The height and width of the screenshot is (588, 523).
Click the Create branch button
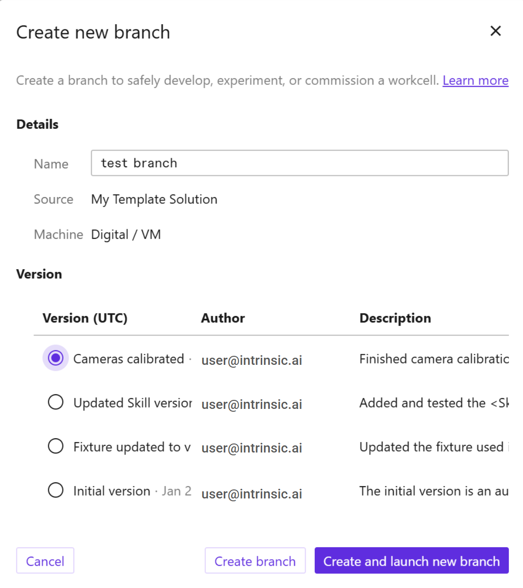coord(255,561)
